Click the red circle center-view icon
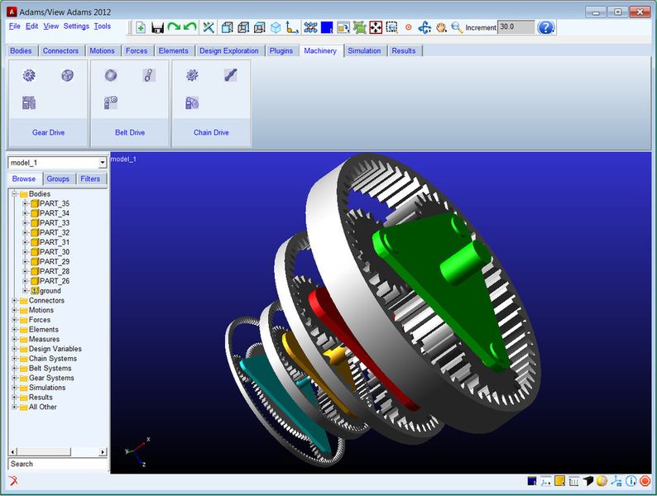 (409, 27)
